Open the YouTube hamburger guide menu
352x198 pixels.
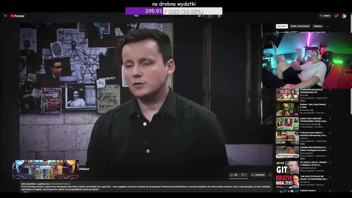click(x=5, y=16)
